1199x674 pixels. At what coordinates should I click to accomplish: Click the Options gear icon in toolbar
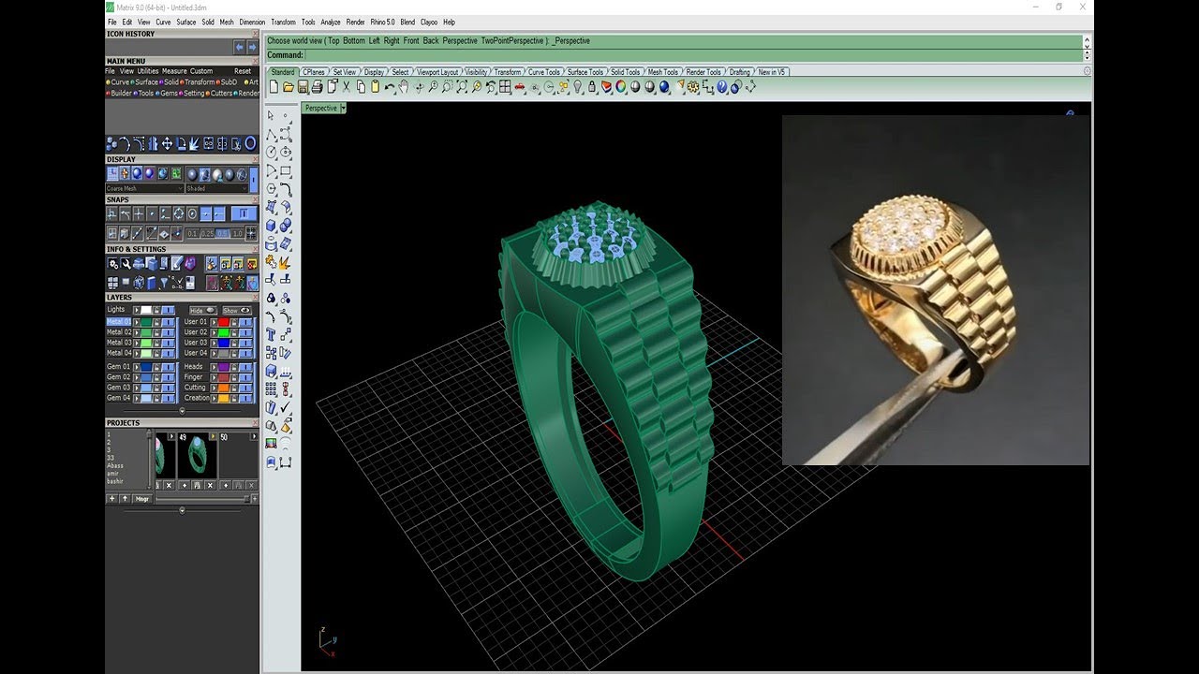pos(692,86)
